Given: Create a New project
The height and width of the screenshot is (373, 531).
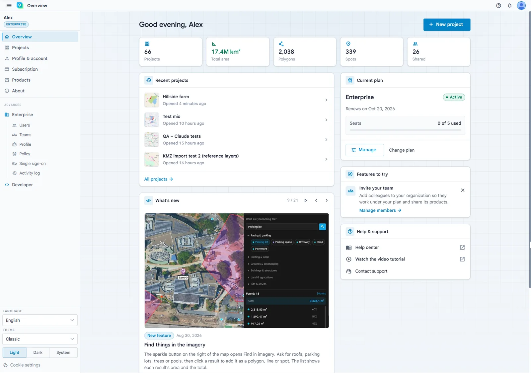Looking at the screenshot, I should 447,25.
